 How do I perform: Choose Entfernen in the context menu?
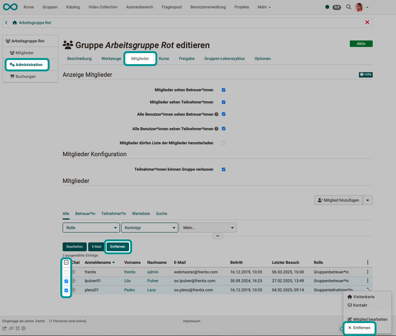point(359,328)
